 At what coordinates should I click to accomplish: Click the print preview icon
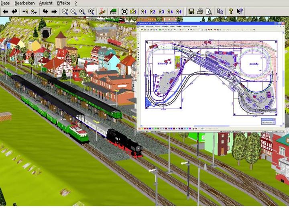point(209,12)
